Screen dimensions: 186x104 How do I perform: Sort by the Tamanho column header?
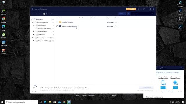(85, 18)
